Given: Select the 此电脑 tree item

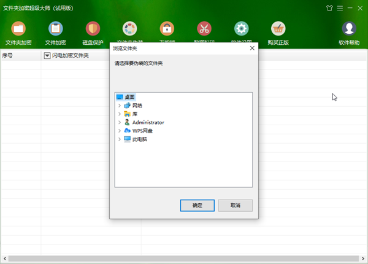Looking at the screenshot, I should click(x=136, y=139).
